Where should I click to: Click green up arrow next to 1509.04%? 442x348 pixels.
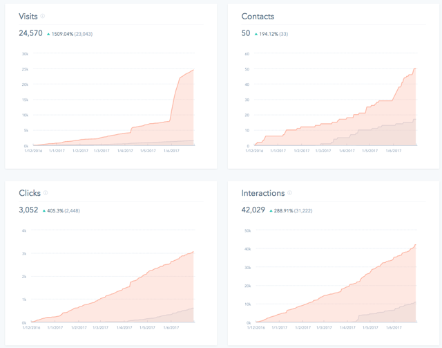pos(48,34)
